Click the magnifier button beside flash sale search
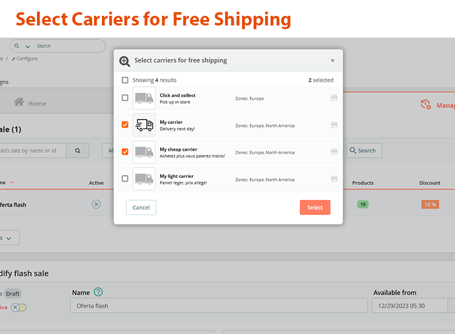The height and width of the screenshot is (334, 455). click(x=78, y=151)
